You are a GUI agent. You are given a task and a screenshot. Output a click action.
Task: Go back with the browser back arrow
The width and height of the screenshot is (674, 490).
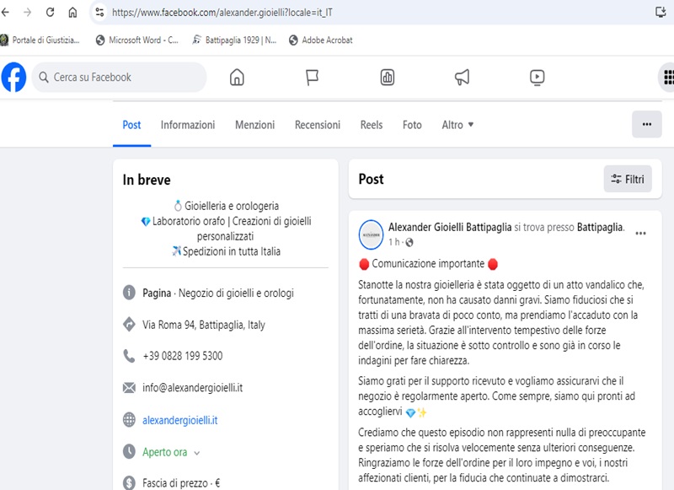coord(5,12)
